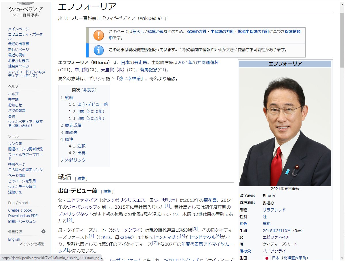Viewport: 345px width, 261px height.
Task: Click the Japan flag icon in 生国 row
Action: (x=266, y=258)
